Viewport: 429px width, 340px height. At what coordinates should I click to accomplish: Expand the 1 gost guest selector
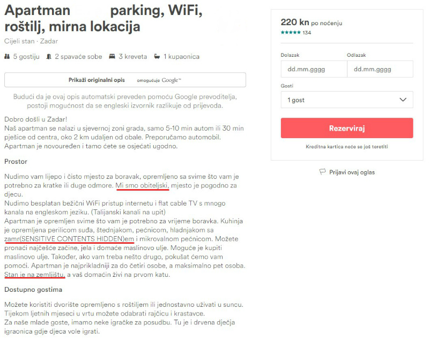(347, 100)
